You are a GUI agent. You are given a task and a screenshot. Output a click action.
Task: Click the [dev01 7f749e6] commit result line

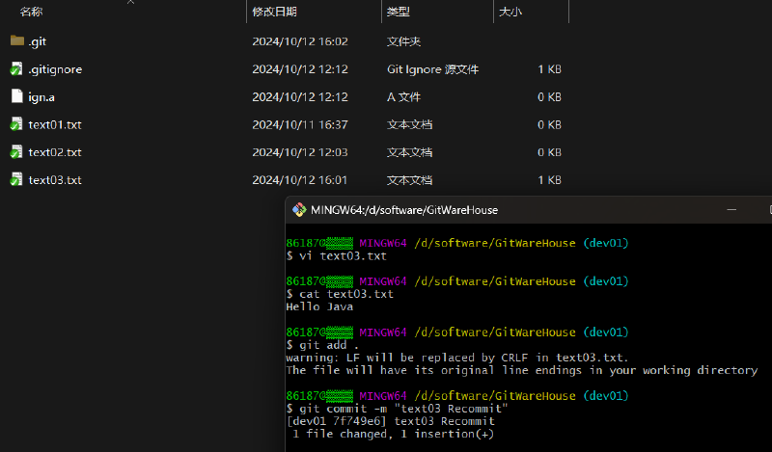pyautogui.click(x=391, y=421)
